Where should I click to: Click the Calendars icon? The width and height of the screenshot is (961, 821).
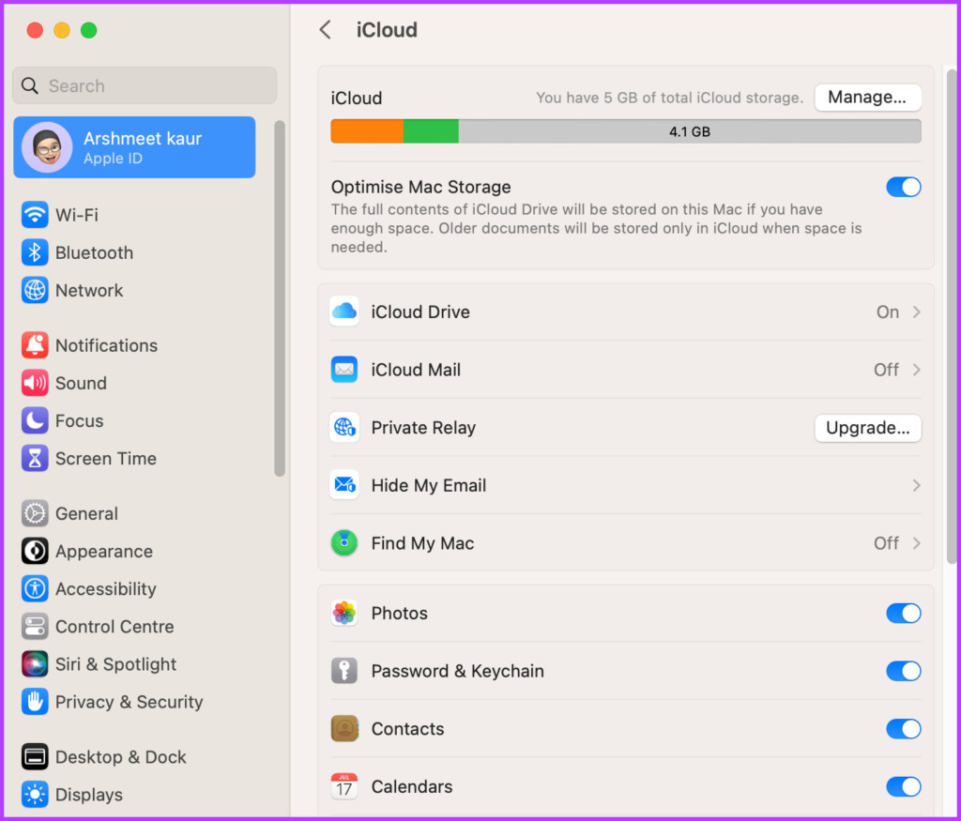344,786
